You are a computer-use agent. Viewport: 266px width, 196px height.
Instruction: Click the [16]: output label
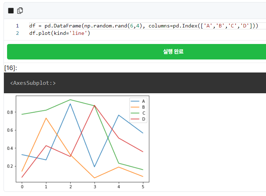[11, 68]
